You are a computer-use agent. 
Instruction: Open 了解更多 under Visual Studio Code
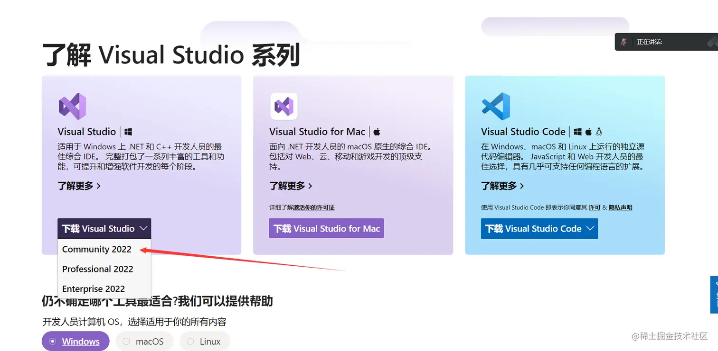502,186
